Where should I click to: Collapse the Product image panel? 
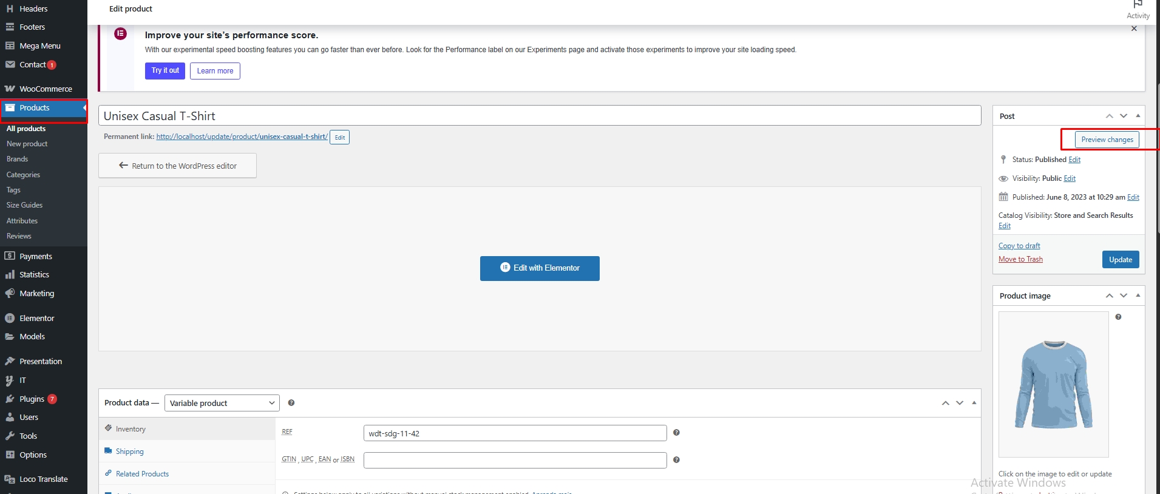[x=1138, y=296]
